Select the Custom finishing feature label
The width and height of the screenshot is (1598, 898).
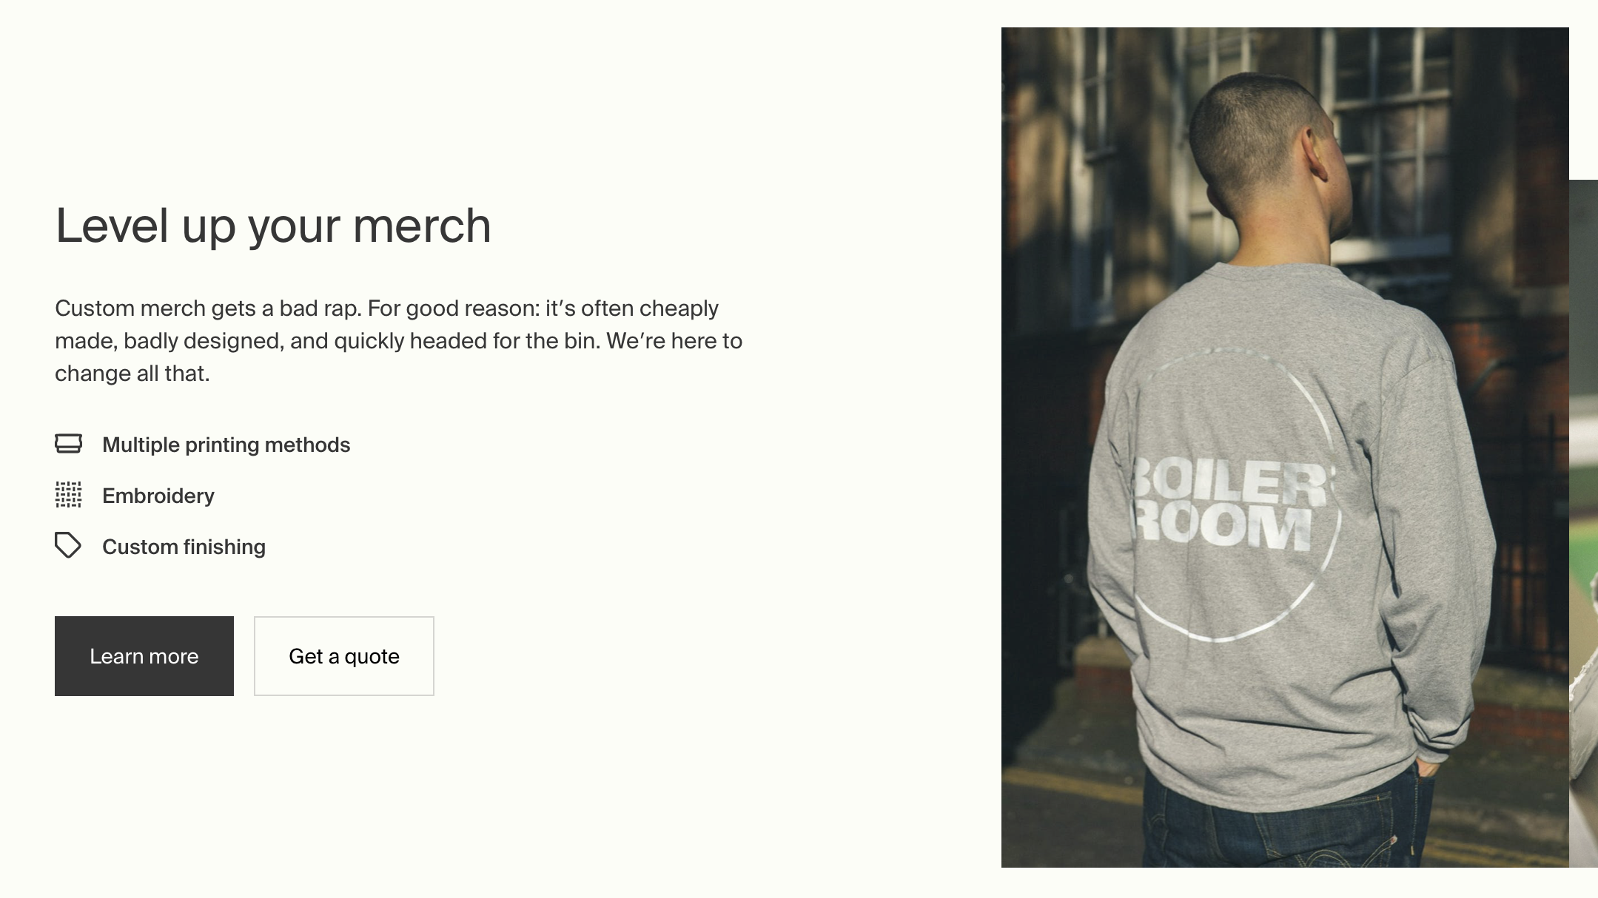click(x=184, y=547)
